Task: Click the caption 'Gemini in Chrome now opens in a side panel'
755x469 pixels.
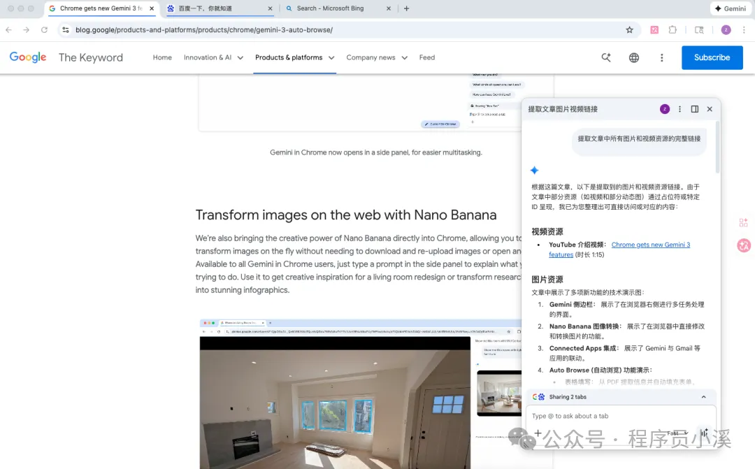Action: point(376,152)
